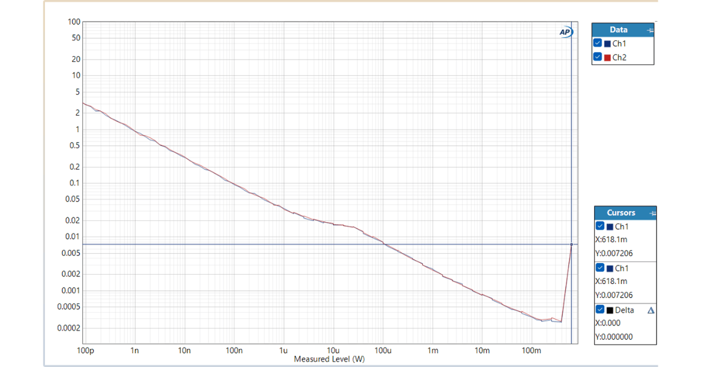Select the Ch2 label in the Data legend
Viewport: 701px width, 367px height.
(x=619, y=58)
